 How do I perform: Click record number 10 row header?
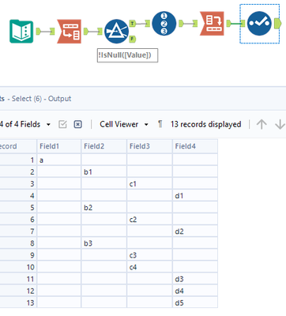(18, 267)
